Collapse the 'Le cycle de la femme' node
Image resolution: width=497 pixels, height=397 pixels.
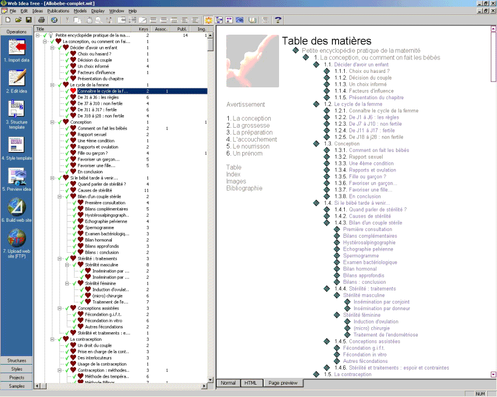click(52, 85)
